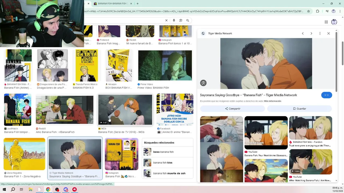
Task: Open Google Lens search by image in search bar
Action: click(x=181, y=20)
